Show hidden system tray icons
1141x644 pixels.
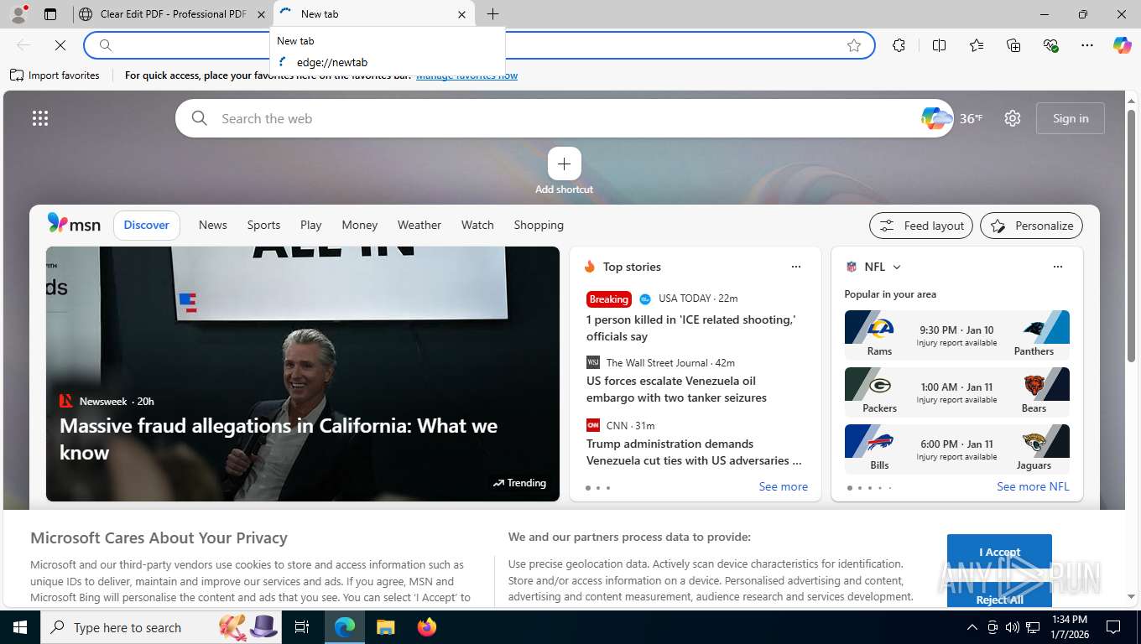click(x=972, y=627)
